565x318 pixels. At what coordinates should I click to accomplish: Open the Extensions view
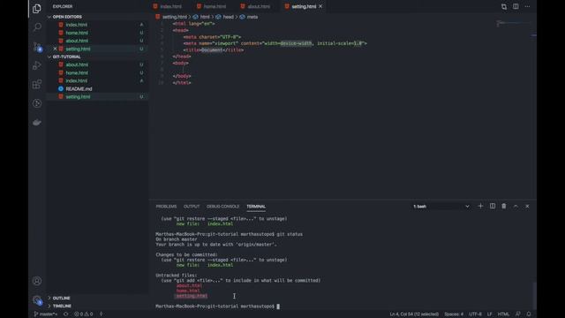(x=37, y=85)
